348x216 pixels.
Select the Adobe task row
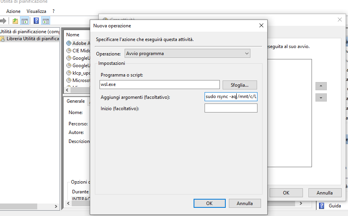pos(78,43)
